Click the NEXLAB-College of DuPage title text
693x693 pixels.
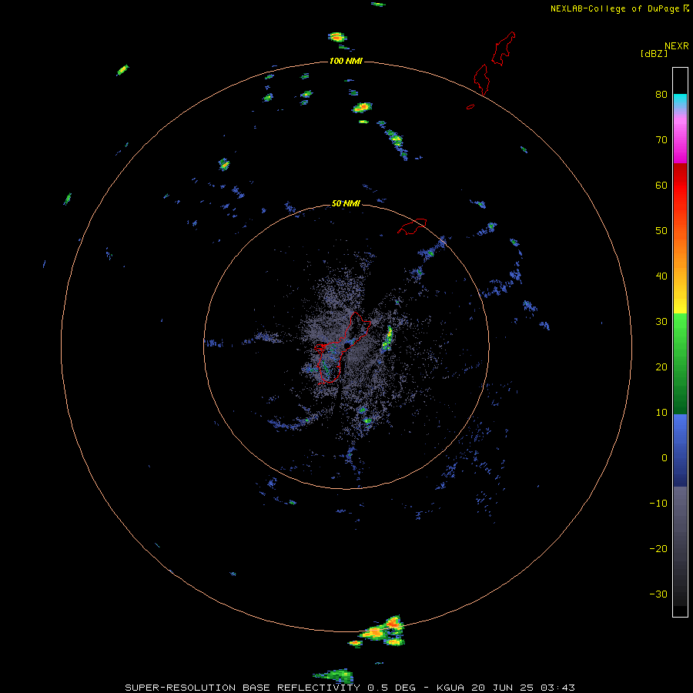[614, 8]
